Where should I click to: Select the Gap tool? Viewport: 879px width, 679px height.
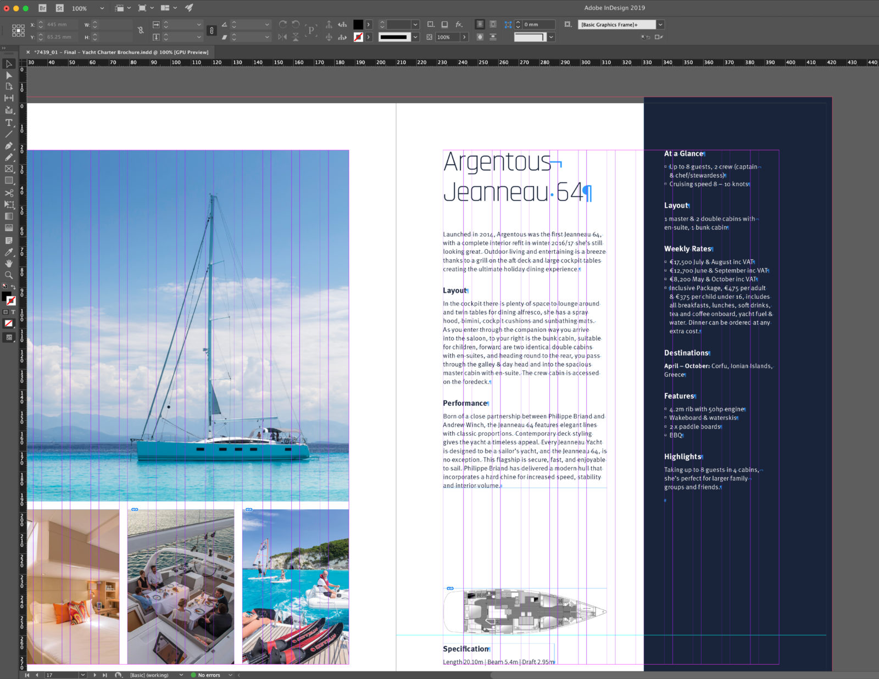pos(9,98)
